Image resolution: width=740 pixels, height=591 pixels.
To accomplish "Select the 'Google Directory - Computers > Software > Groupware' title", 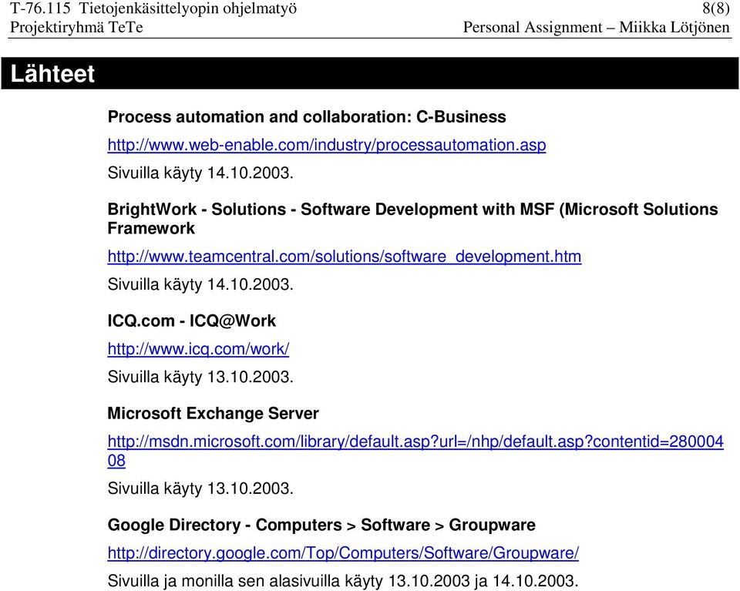I will [321, 525].
